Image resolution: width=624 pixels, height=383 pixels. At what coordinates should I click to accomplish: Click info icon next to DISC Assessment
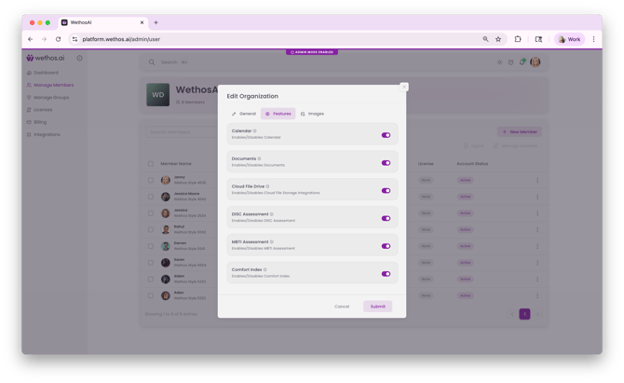(271, 214)
